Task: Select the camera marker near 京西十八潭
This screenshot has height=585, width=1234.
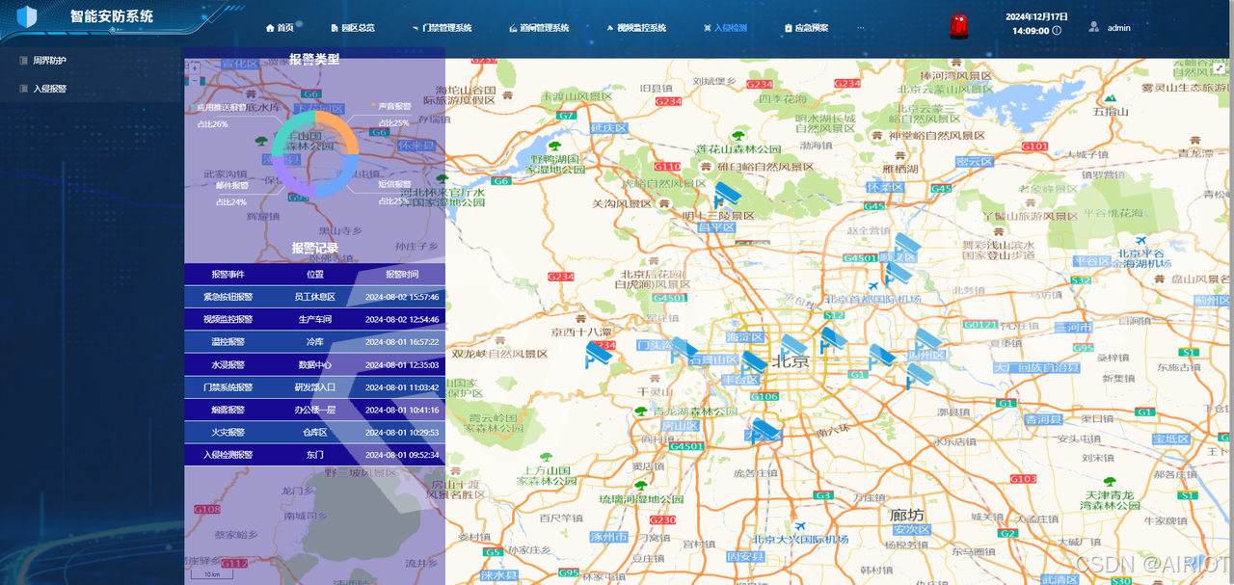Action: (599, 354)
